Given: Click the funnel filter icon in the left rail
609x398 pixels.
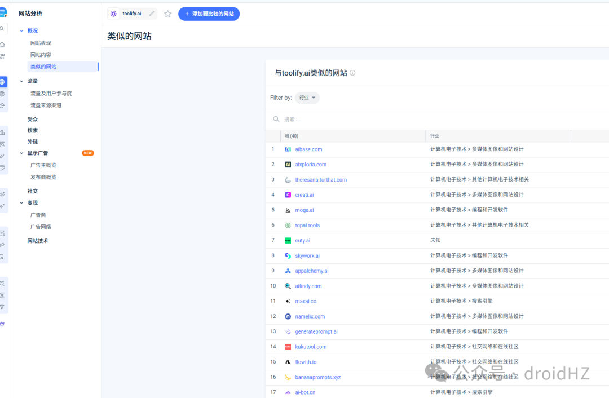Looking at the screenshot, I should 2,307.
